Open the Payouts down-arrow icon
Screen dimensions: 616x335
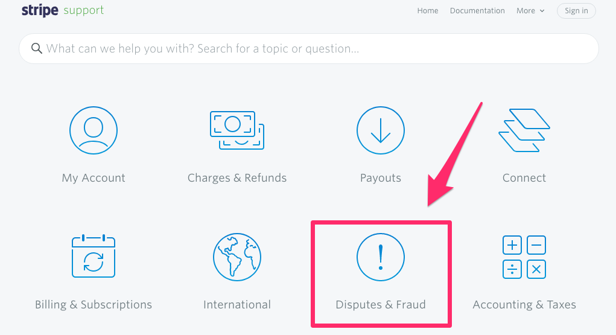(381, 130)
